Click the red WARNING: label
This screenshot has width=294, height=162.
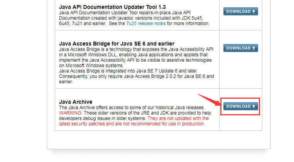coord(71,113)
